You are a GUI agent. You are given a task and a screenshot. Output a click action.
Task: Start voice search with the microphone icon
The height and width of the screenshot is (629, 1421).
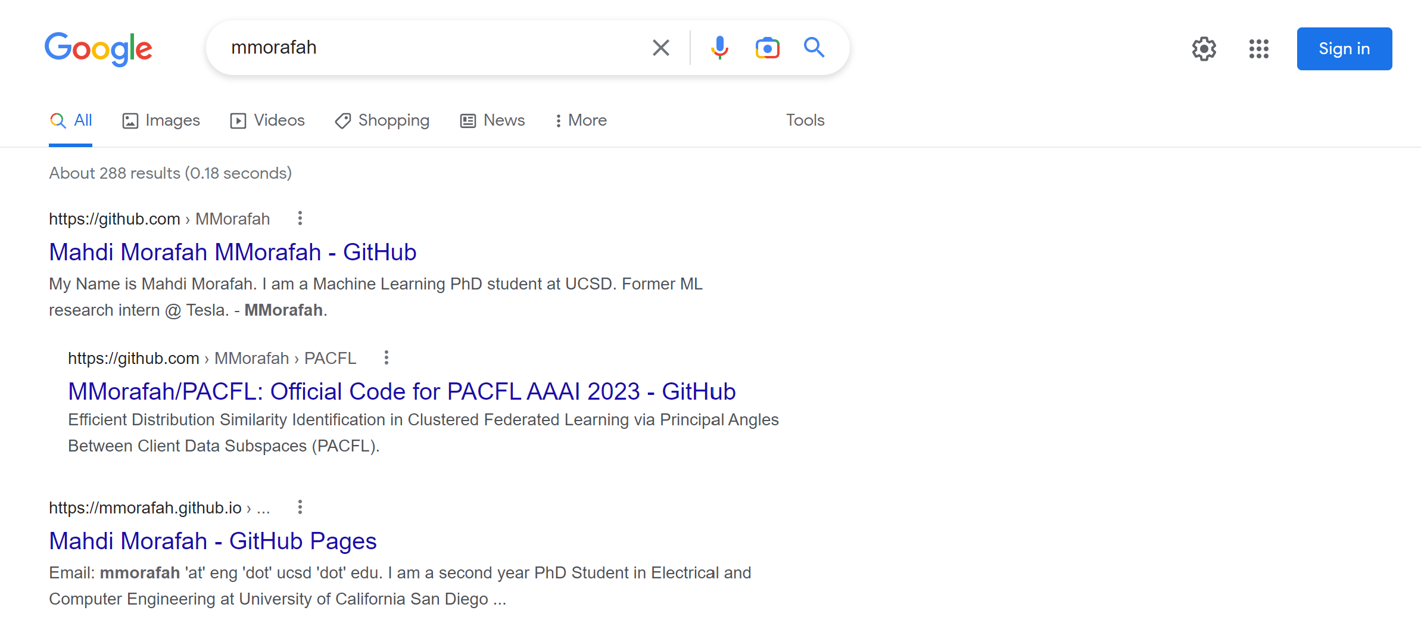click(x=719, y=48)
